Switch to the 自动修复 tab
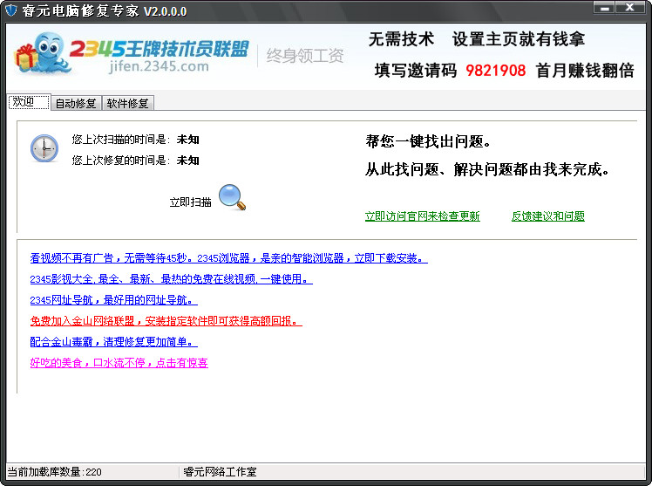652x486 pixels. [x=76, y=103]
